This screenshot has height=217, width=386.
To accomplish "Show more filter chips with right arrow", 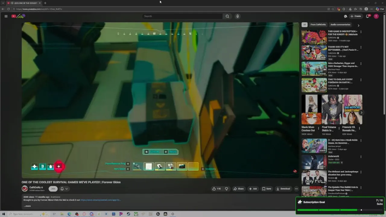I will click(358, 26).
